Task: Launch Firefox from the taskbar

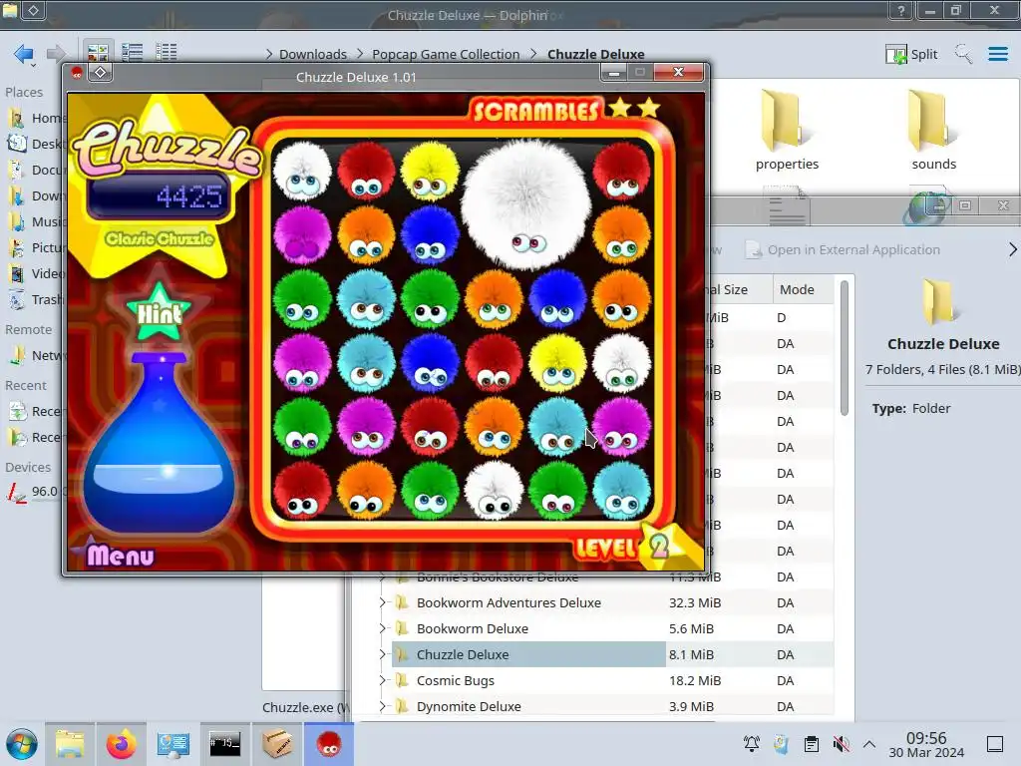Action: pos(121,744)
